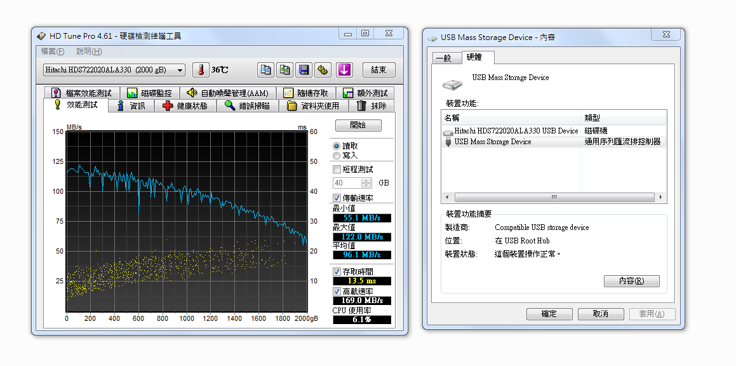Click the 122.0 MB/s maximum value
The image size is (736, 366).
pos(362,237)
